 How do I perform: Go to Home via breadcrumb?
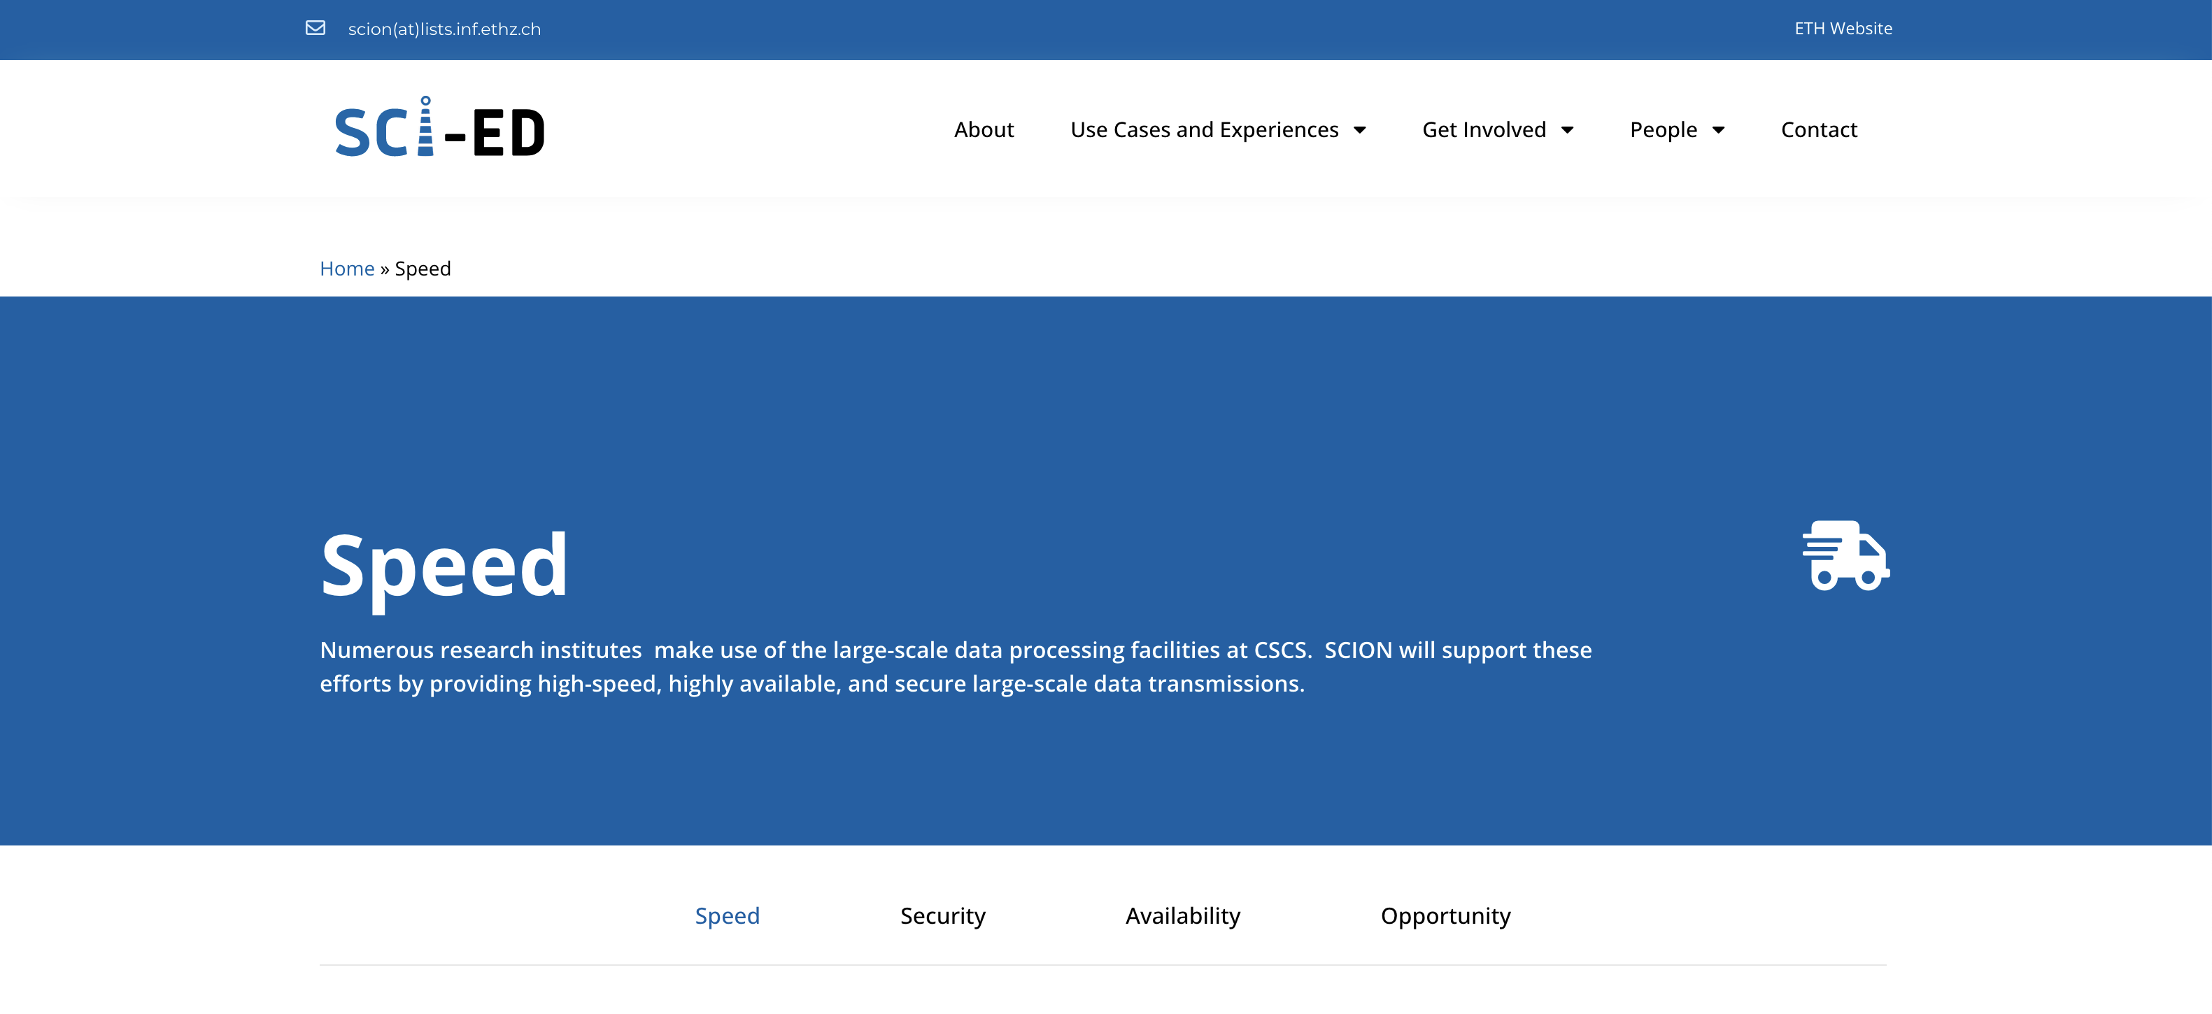click(347, 269)
